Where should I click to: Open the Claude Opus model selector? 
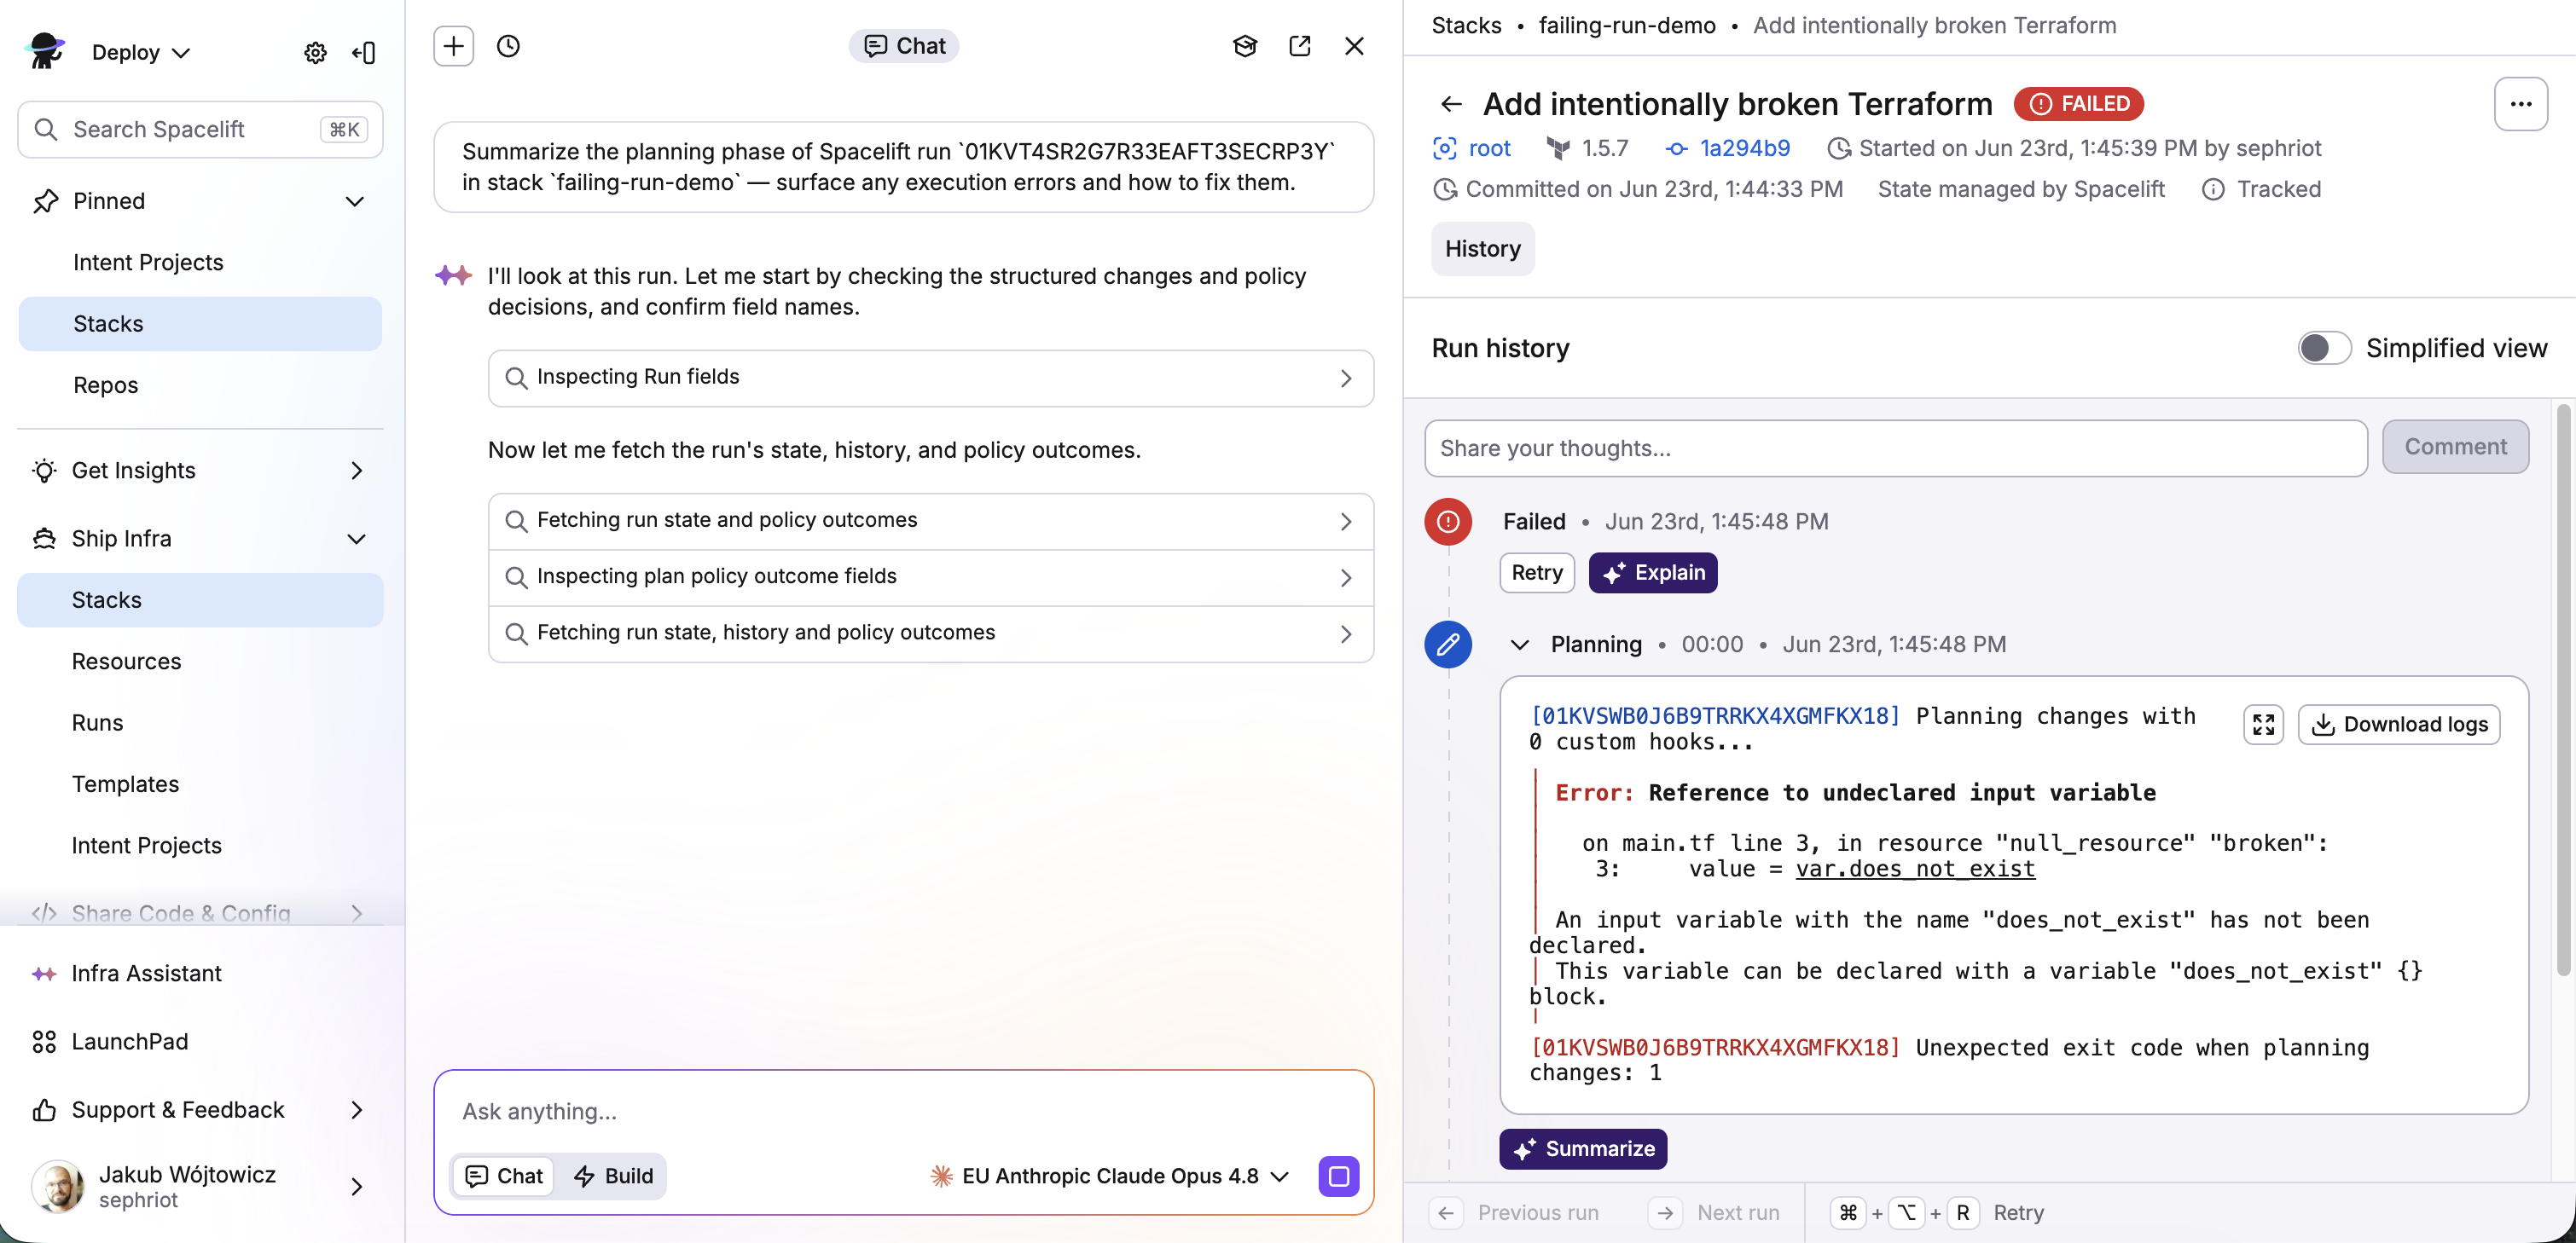[x=1110, y=1176]
